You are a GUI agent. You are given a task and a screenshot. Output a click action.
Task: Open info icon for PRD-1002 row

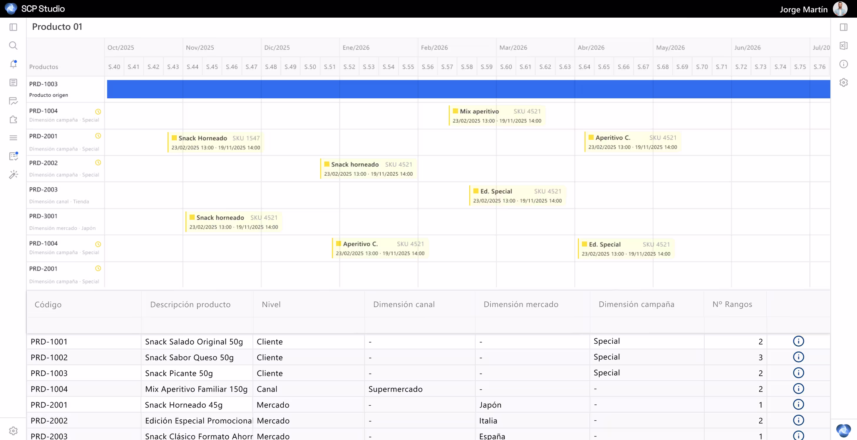click(798, 357)
